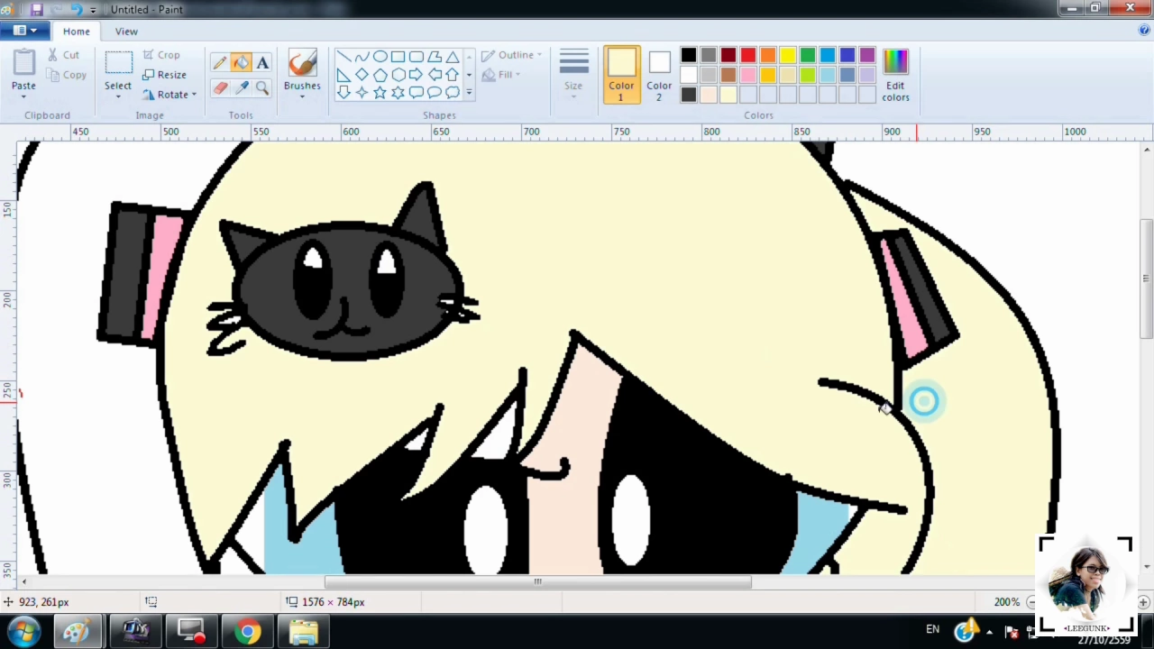Screen dimensions: 1154x649
Task: Open the shape Fill dropdown
Action: pyautogui.click(x=502, y=75)
